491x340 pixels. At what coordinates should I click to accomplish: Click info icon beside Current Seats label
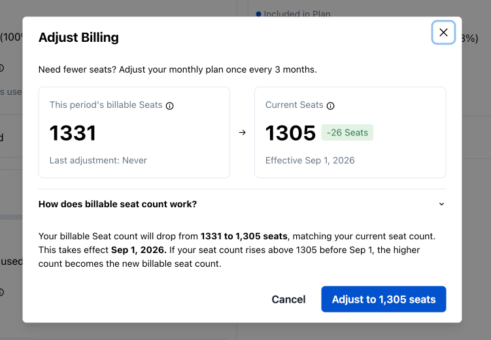pos(330,106)
